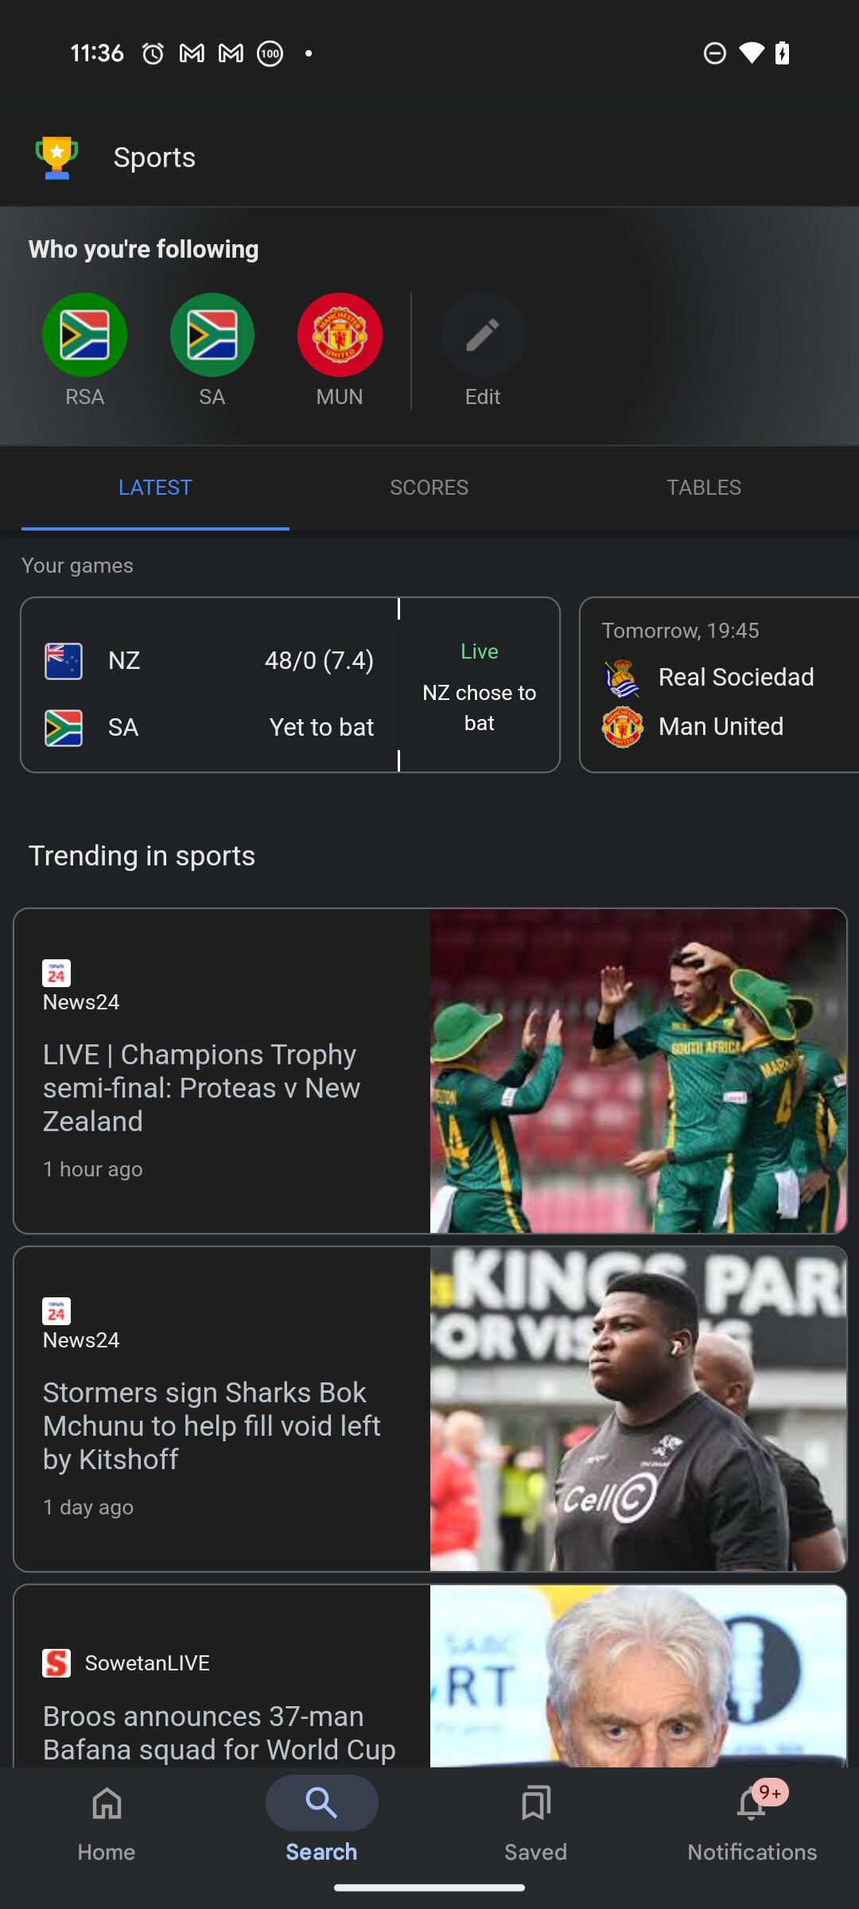This screenshot has height=1909, width=859.
Task: Select the LATEST tab
Action: tap(155, 488)
